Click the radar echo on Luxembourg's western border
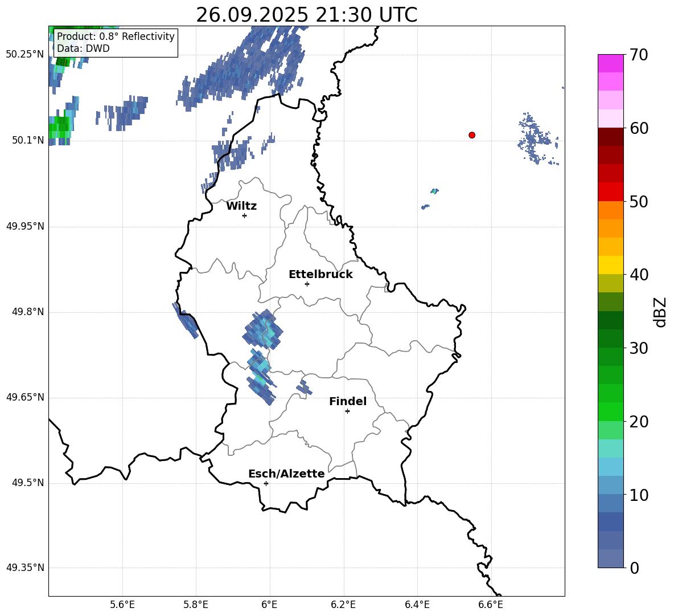The width and height of the screenshot is (674, 616). pos(186,320)
